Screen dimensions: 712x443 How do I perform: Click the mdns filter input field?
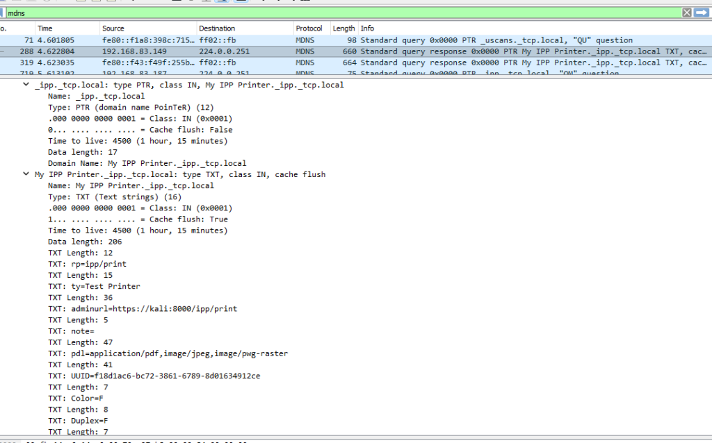click(x=341, y=12)
